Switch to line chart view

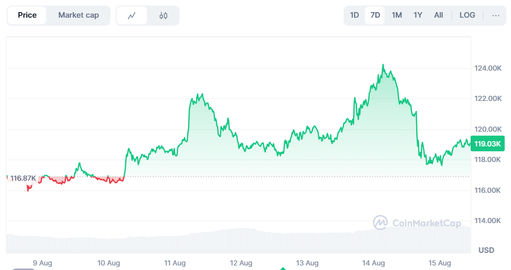[132, 16]
